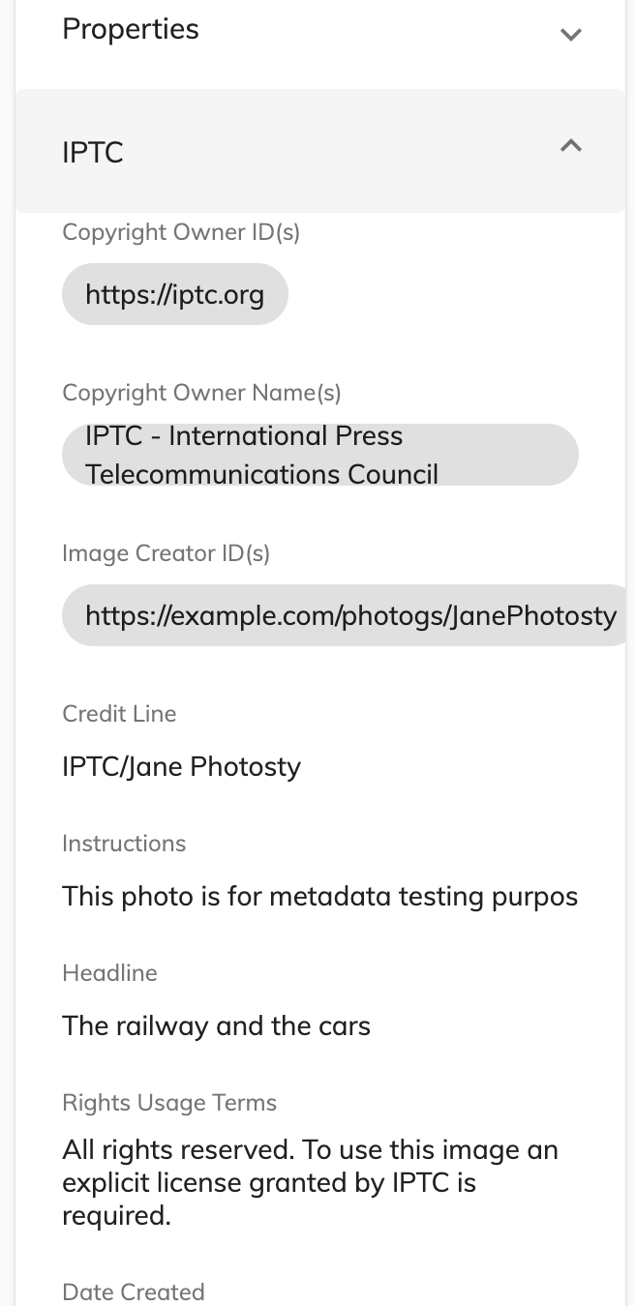This screenshot has width=635, height=1306.
Task: Click the Copyright Owner Name(s) label
Action: pyautogui.click(x=201, y=392)
